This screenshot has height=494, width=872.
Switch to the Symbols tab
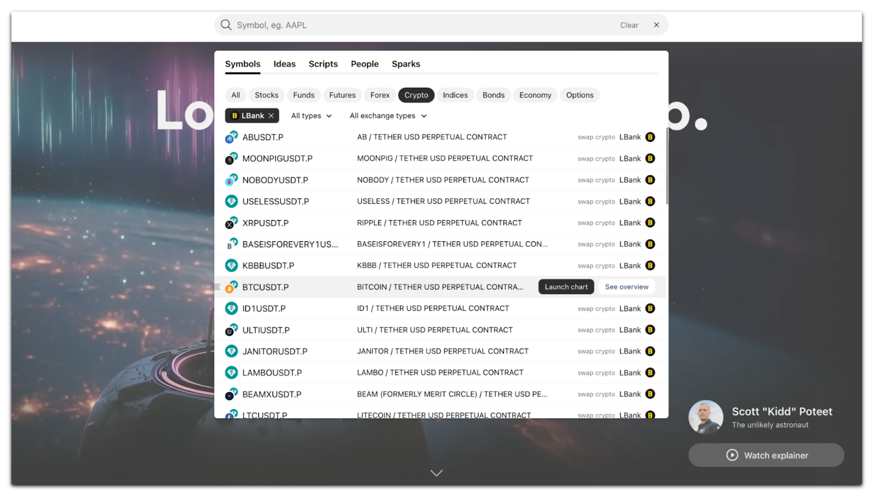pos(243,64)
